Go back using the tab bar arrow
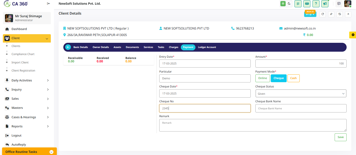 [x=68, y=47]
